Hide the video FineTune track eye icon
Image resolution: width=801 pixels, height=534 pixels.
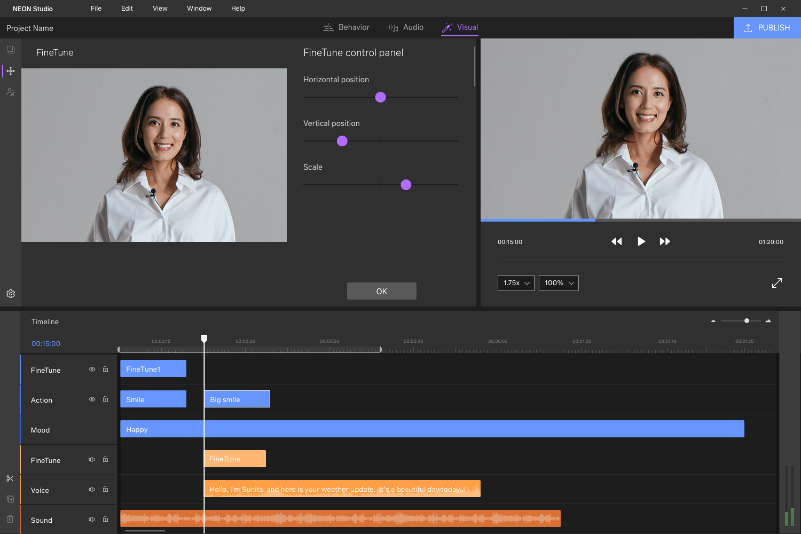point(92,369)
